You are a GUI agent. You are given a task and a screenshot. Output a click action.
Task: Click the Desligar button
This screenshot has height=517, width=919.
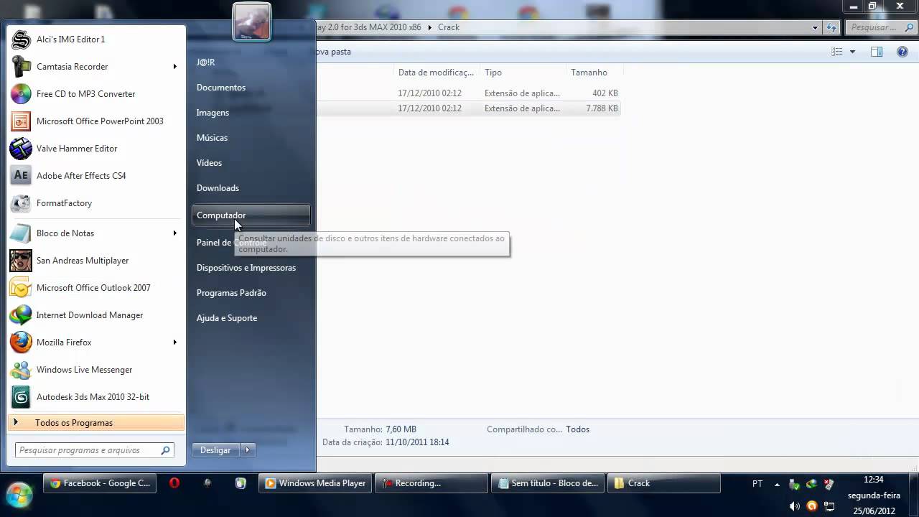click(x=215, y=450)
